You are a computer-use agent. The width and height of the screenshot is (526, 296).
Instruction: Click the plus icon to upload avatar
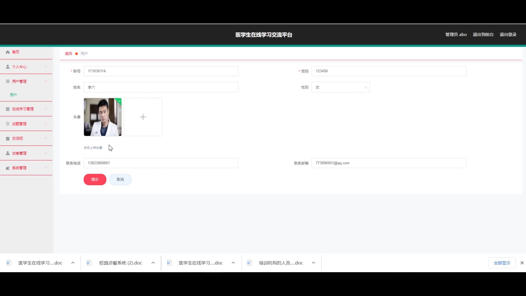pos(143,117)
